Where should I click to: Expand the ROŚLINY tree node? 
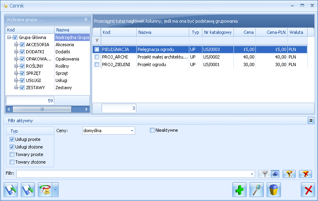[x=16, y=66]
